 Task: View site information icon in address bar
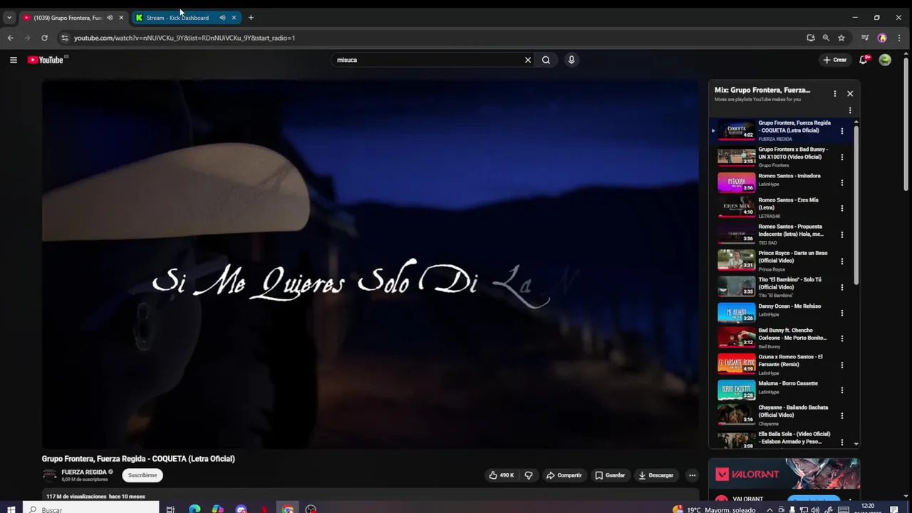coord(64,38)
